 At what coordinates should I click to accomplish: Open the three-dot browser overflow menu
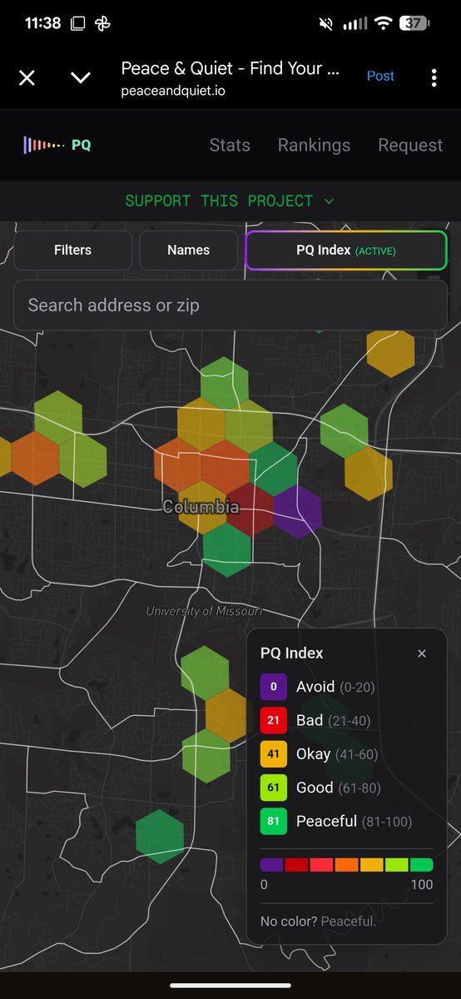point(434,77)
